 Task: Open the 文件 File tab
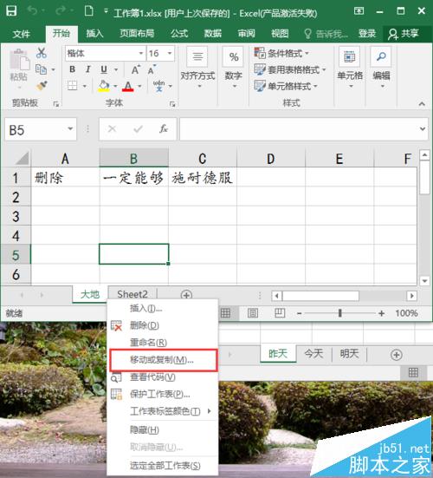[x=22, y=34]
